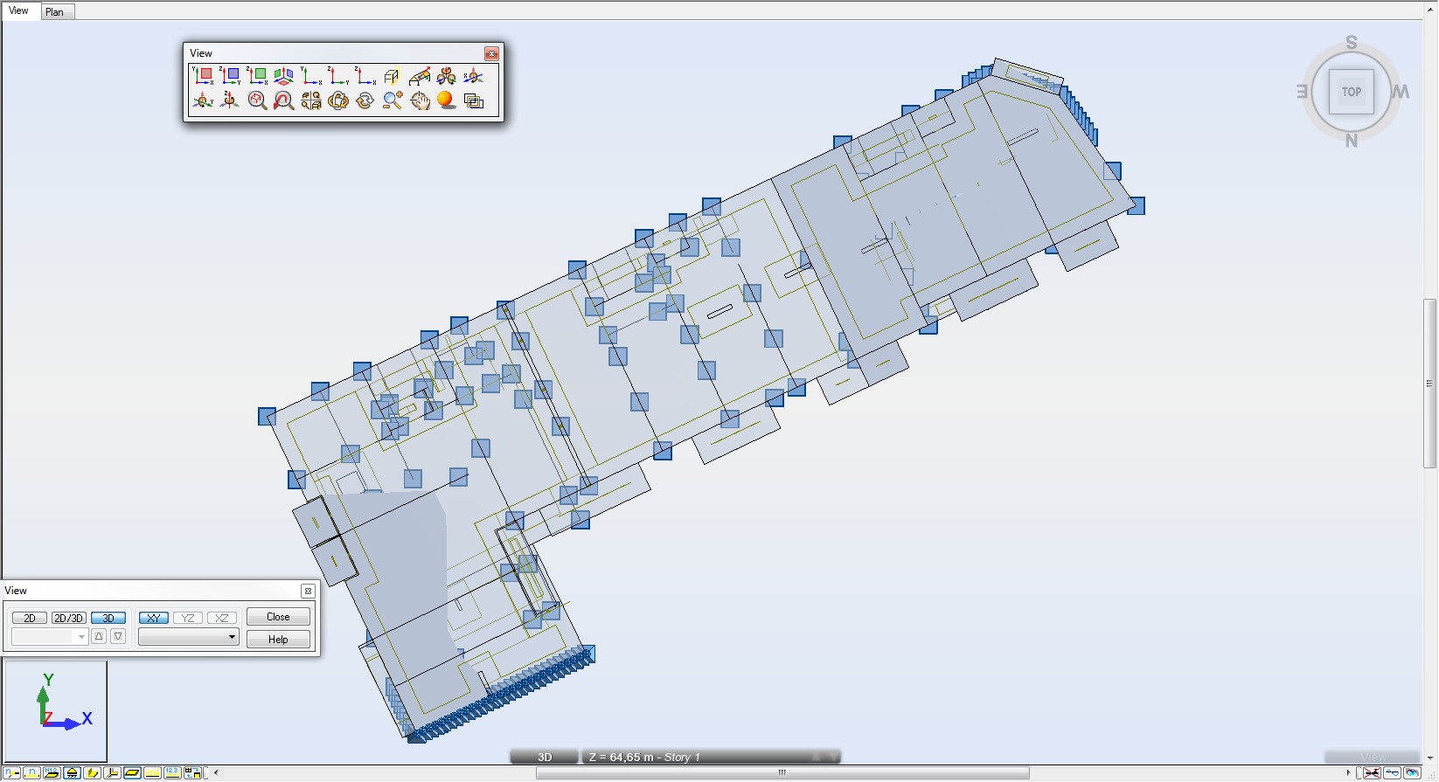The width and height of the screenshot is (1439, 782).
Task: Toggle panel thickness display icon
Action: (133, 772)
